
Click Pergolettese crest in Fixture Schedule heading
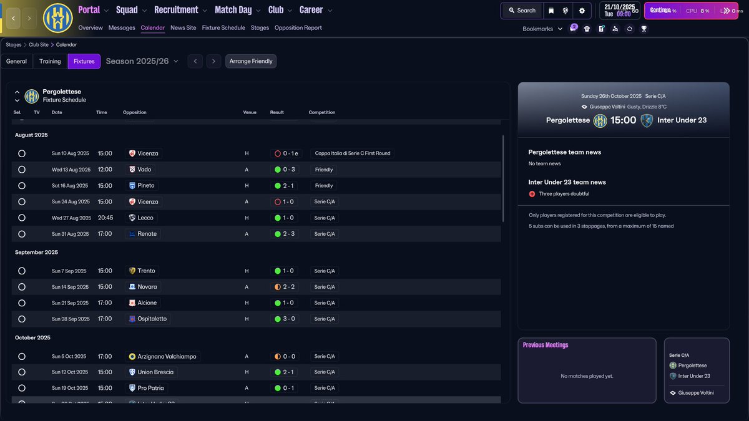32,96
